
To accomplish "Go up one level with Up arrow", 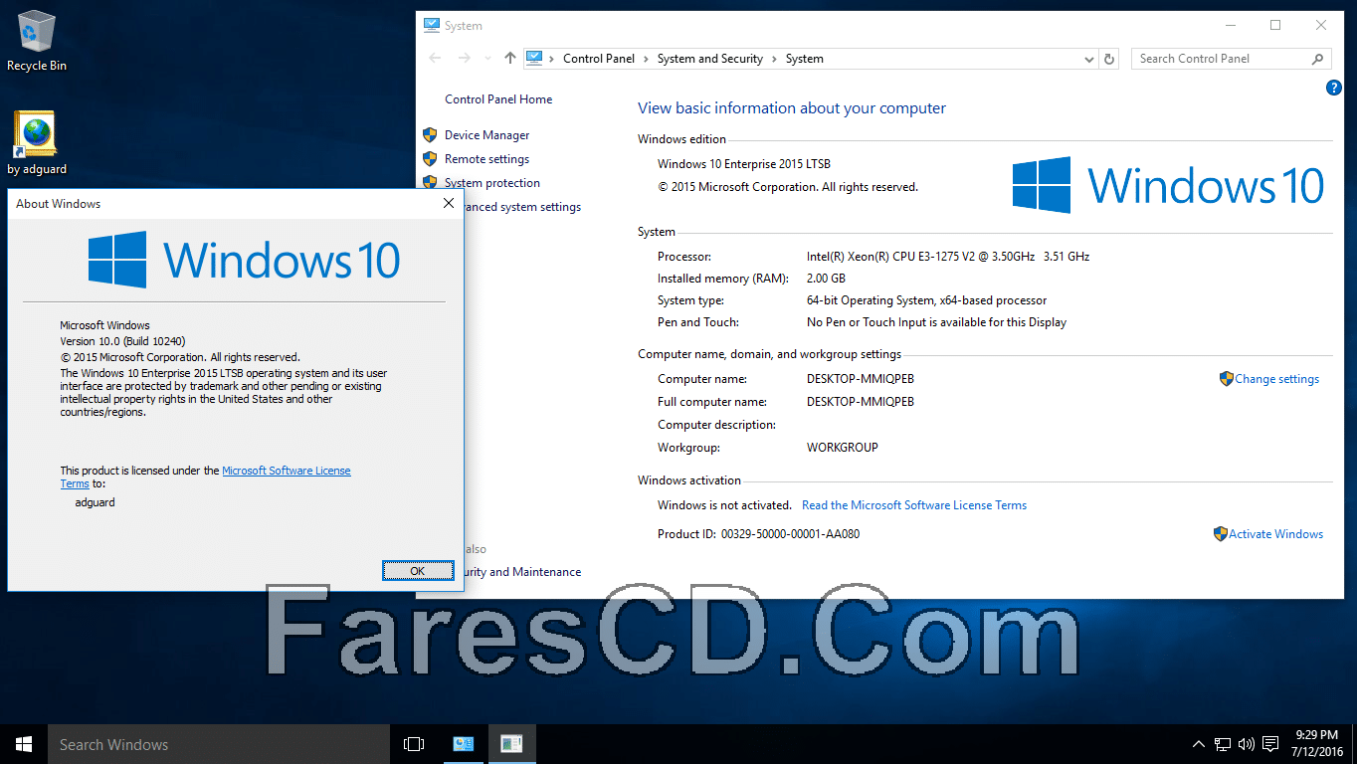I will pos(509,59).
